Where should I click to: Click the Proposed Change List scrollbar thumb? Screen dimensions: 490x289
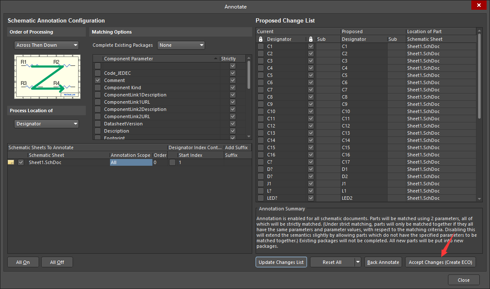[479, 76]
